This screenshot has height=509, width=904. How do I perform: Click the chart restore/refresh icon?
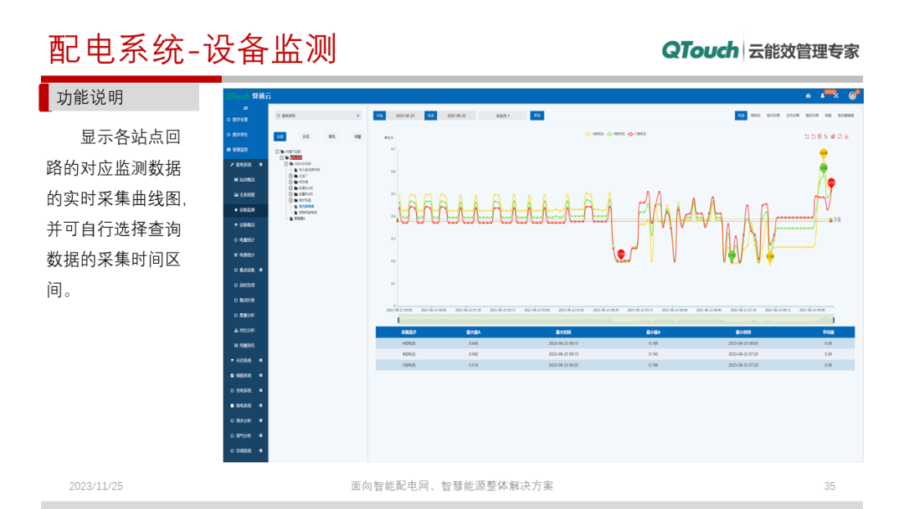tap(840, 136)
